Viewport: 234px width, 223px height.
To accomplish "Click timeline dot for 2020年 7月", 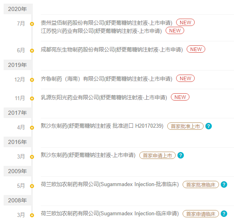I will (x=32, y=24).
